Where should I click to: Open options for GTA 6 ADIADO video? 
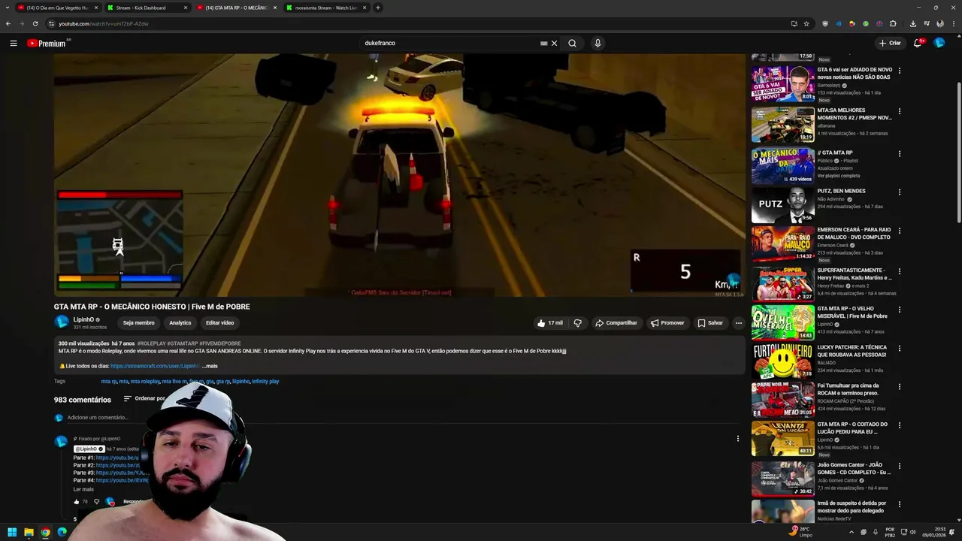[x=900, y=71]
